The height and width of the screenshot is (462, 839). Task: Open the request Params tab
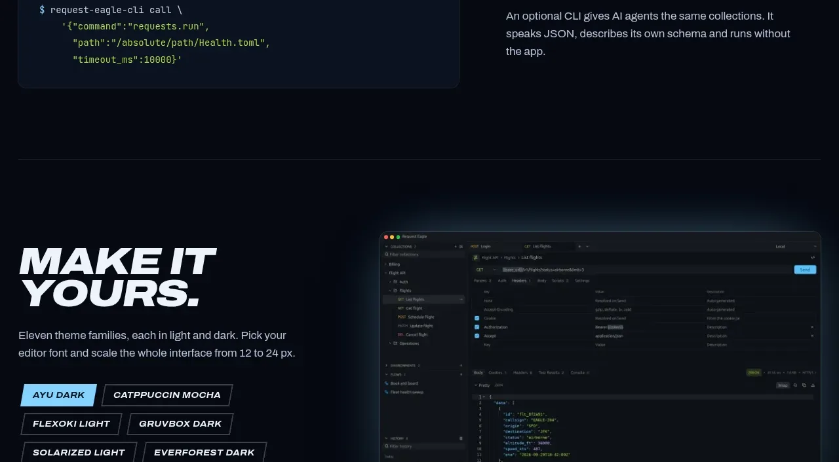[x=482, y=281]
